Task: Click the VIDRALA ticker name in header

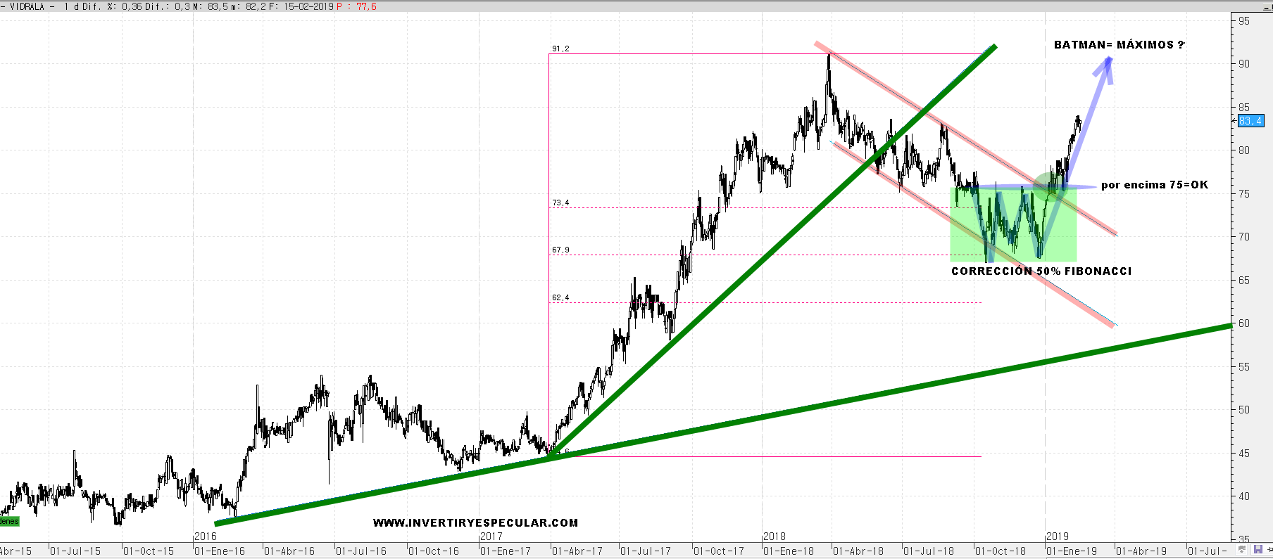Action: point(27,6)
